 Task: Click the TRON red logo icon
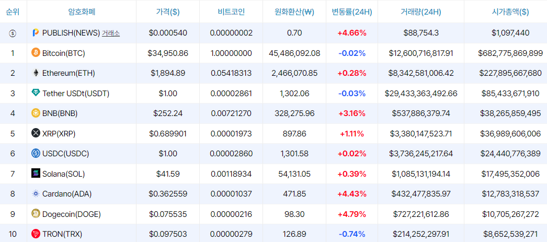point(36,234)
